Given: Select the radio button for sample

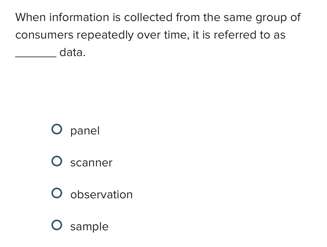Looking at the screenshot, I should pyautogui.click(x=57, y=225).
